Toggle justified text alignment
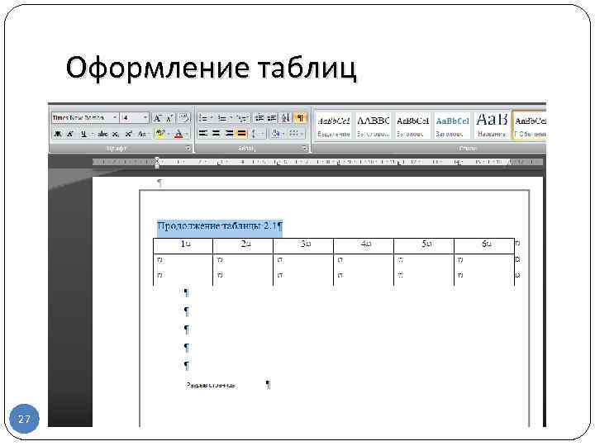595x446 pixels. 241,134
